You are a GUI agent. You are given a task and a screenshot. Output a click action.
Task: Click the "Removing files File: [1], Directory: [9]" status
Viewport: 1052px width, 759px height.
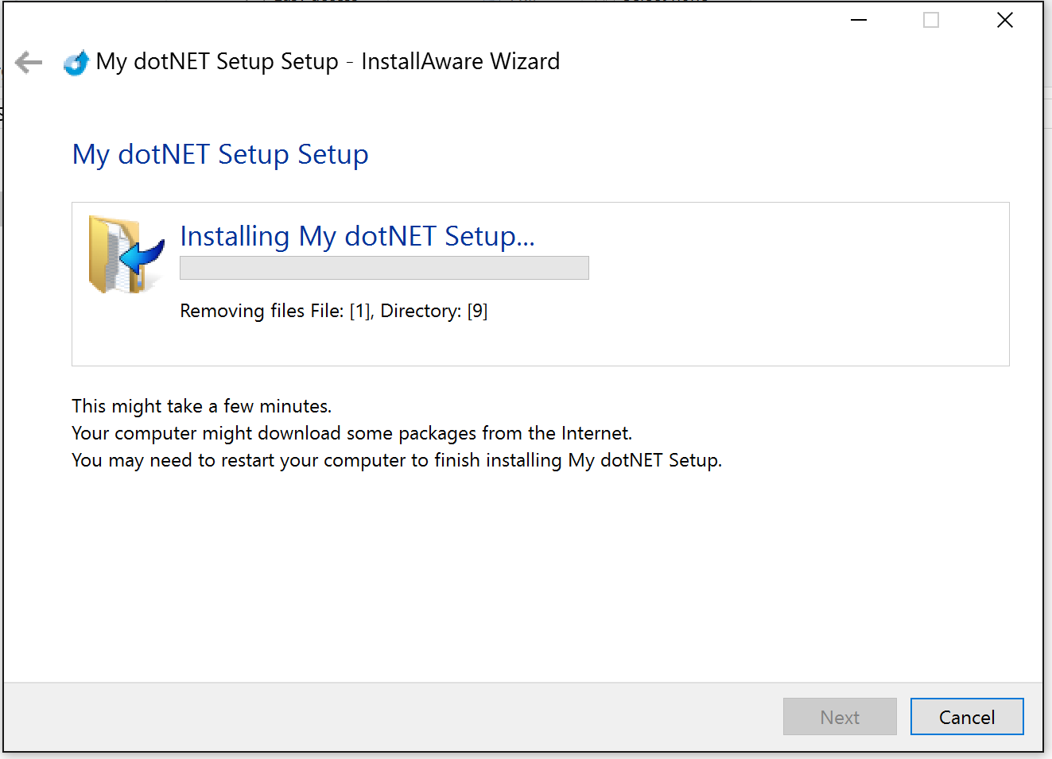pyautogui.click(x=334, y=311)
